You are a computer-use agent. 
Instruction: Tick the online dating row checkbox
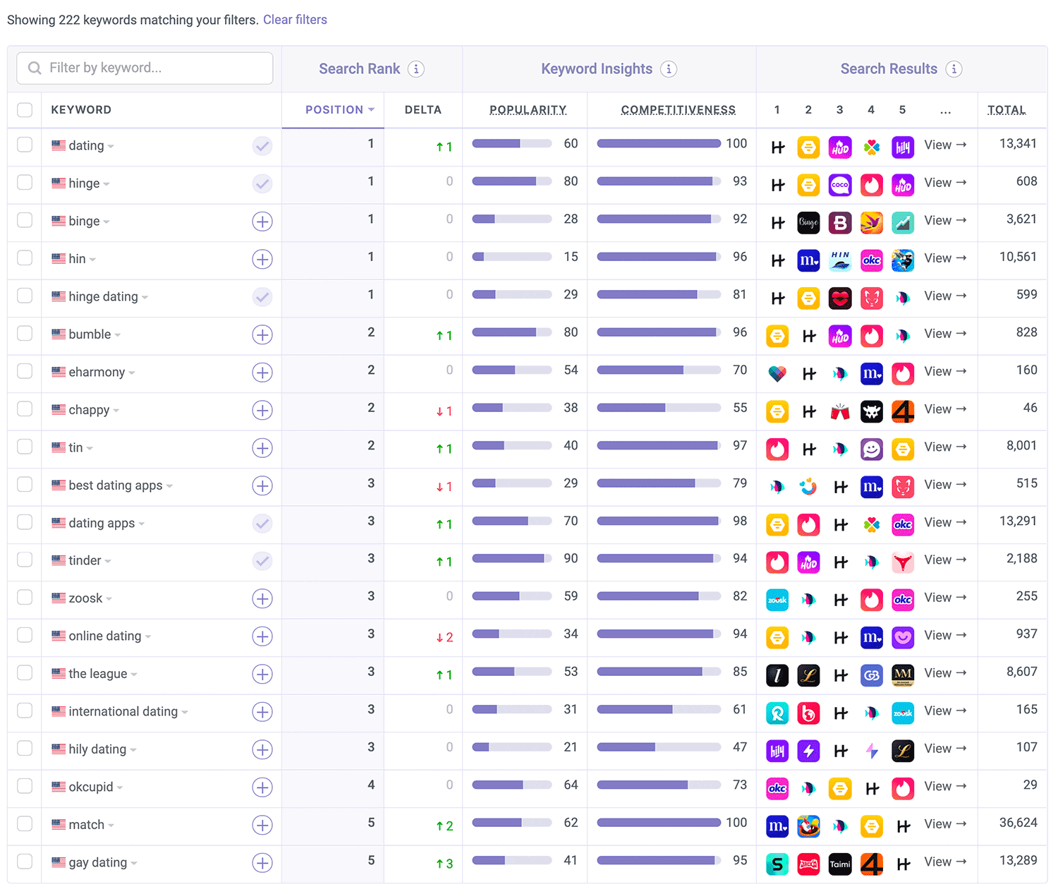(x=25, y=635)
